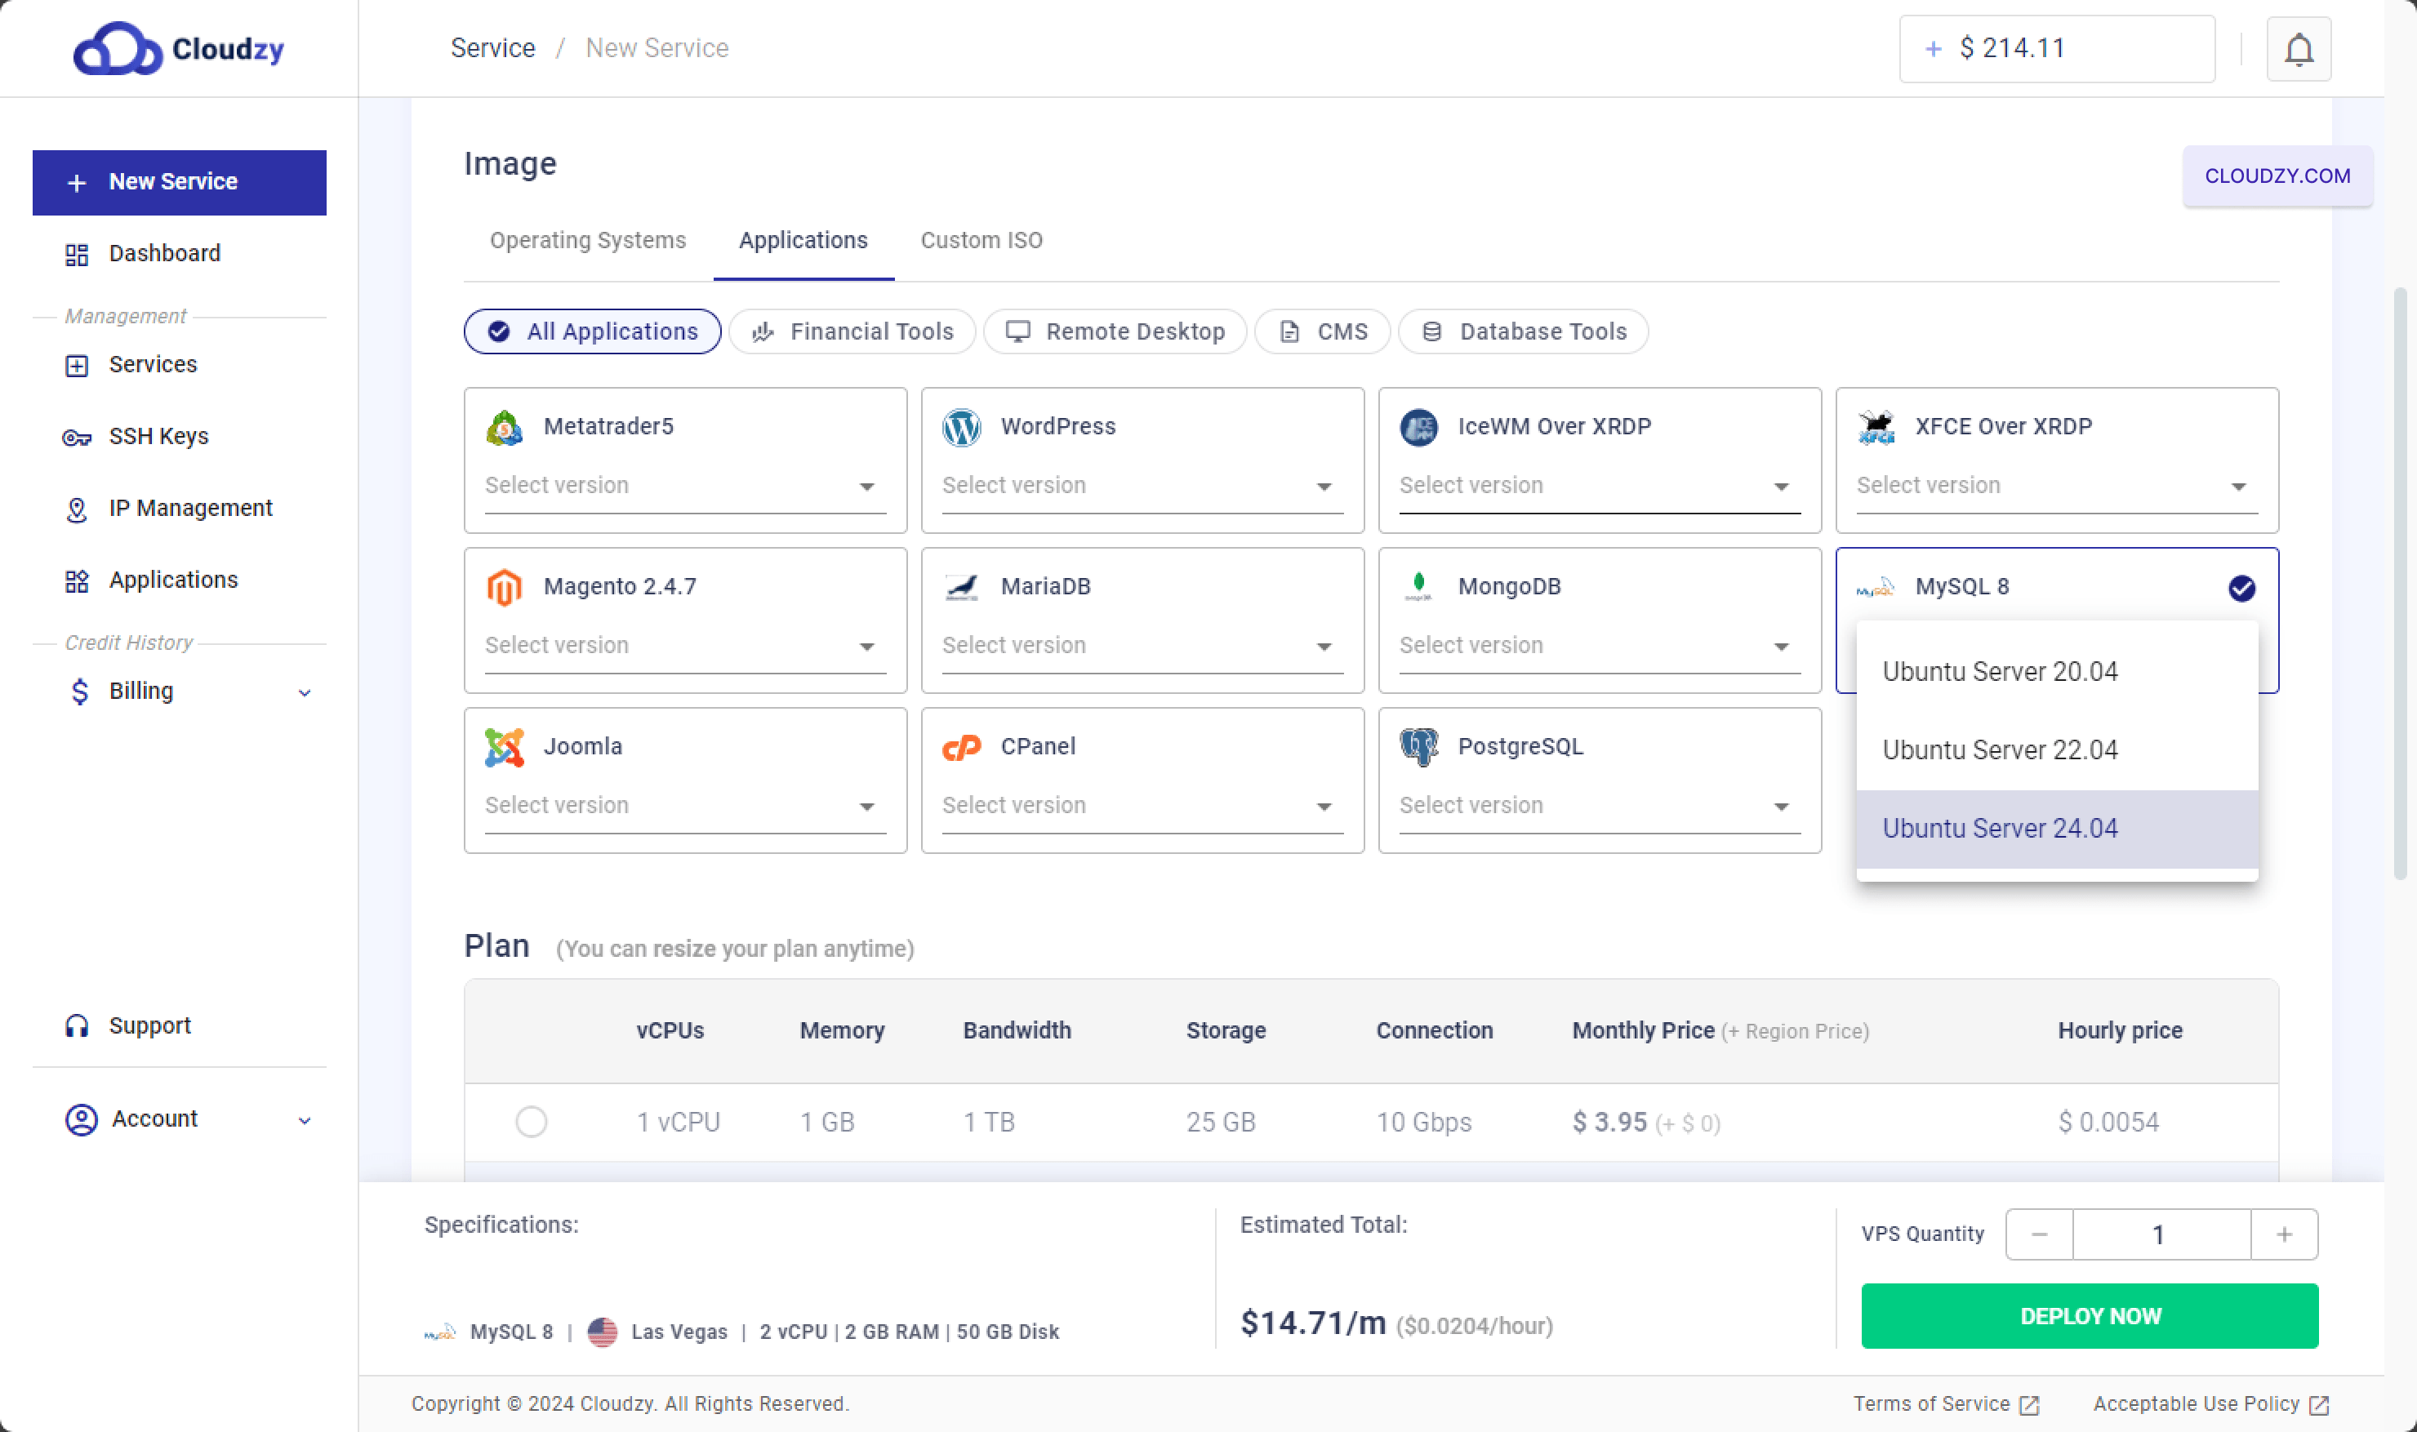Click the Metatrader5 app icon
This screenshot has width=2417, height=1432.
(x=505, y=428)
